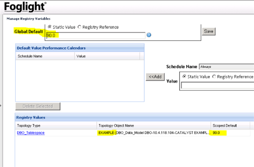Open the Schedule Name dropdown showing Always
The width and height of the screenshot is (254, 167).
click(226, 66)
